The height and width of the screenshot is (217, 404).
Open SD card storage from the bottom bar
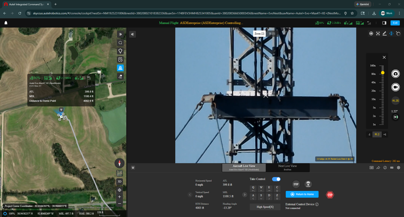coord(372,167)
